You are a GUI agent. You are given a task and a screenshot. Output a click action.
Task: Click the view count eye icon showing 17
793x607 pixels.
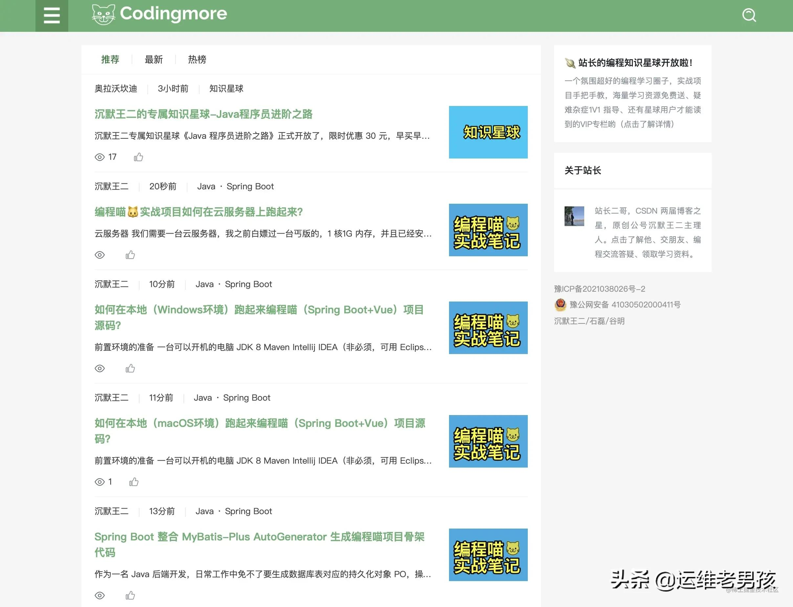coord(100,157)
